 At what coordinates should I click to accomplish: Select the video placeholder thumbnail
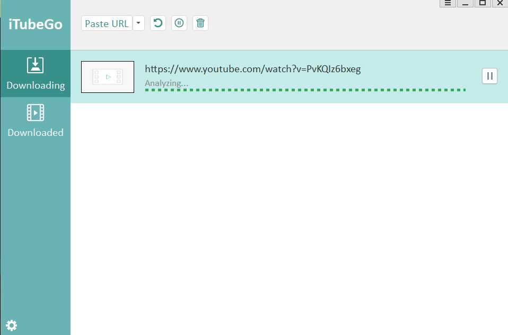point(108,77)
